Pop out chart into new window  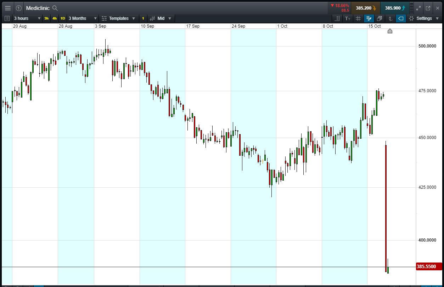(x=428, y=8)
